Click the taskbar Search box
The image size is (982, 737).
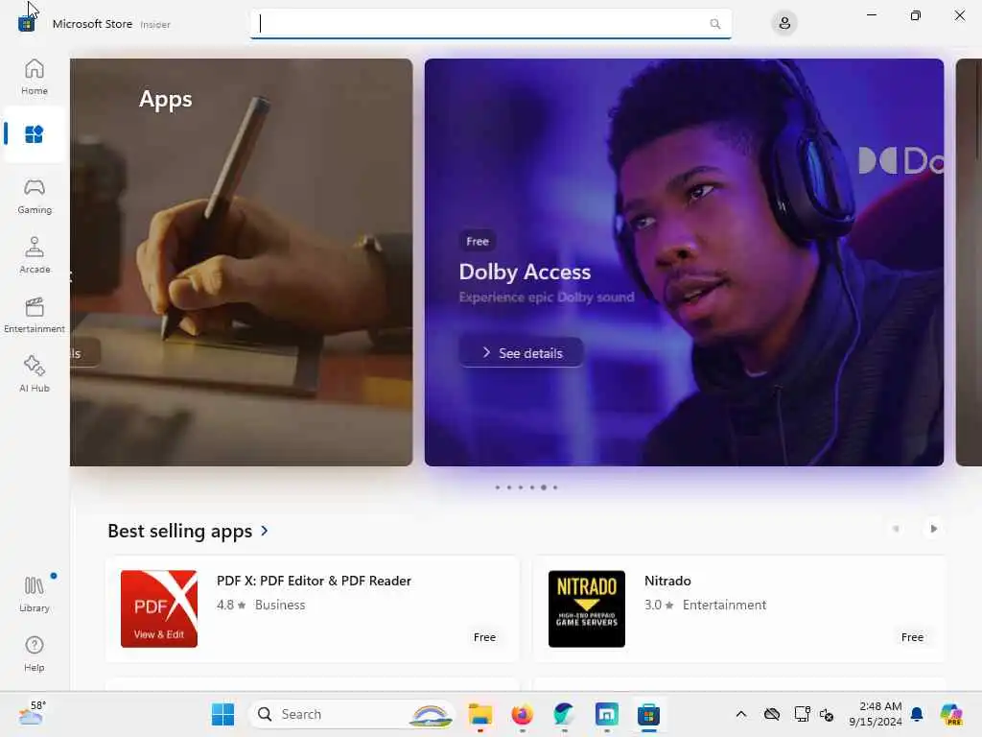point(353,714)
